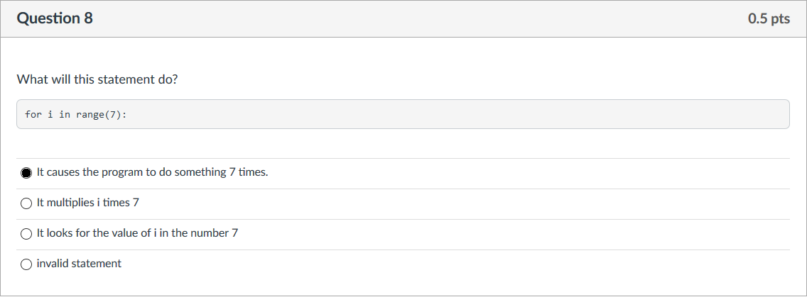Pick the 'looks for the value of i' radio
Screen dimensions: 807x297
26,234
